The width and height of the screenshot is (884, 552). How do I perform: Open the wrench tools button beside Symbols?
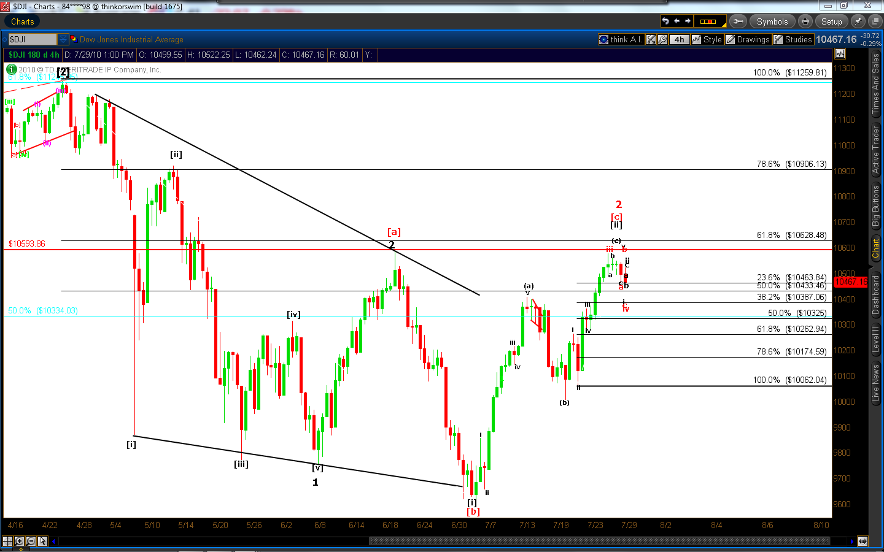tap(738, 21)
